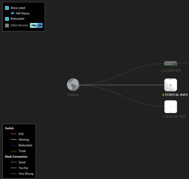
Task: Select the Internet globe node
Action: pyautogui.click(x=73, y=85)
